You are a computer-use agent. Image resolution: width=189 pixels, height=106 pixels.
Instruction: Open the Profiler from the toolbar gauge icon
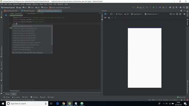(160, 7)
